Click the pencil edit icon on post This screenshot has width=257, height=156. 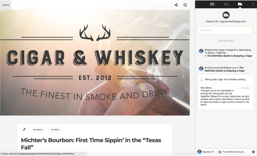[24, 129]
